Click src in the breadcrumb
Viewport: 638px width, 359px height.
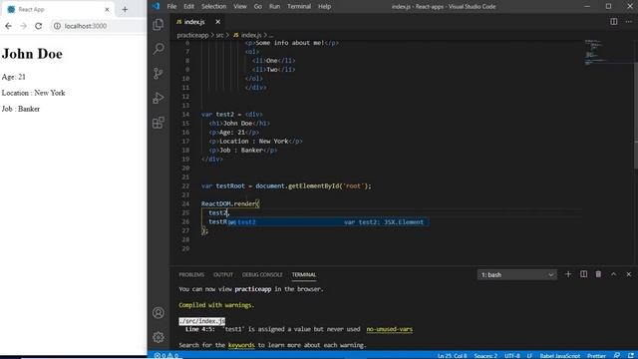[x=219, y=36]
